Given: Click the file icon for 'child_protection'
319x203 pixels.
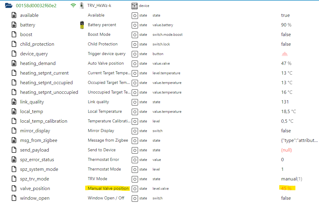Looking at the screenshot, I should tap(14, 44).
